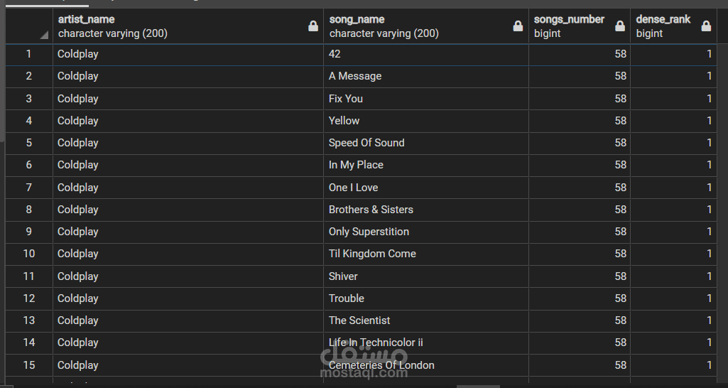Select row number 12 header
This screenshot has height=388, width=728.
point(29,298)
